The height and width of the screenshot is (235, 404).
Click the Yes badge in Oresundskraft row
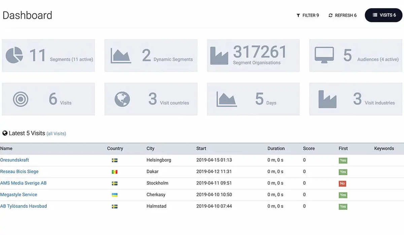pyautogui.click(x=343, y=161)
